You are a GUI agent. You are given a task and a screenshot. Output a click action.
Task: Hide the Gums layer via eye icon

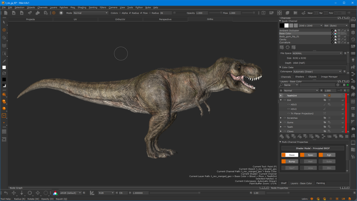[285, 122]
